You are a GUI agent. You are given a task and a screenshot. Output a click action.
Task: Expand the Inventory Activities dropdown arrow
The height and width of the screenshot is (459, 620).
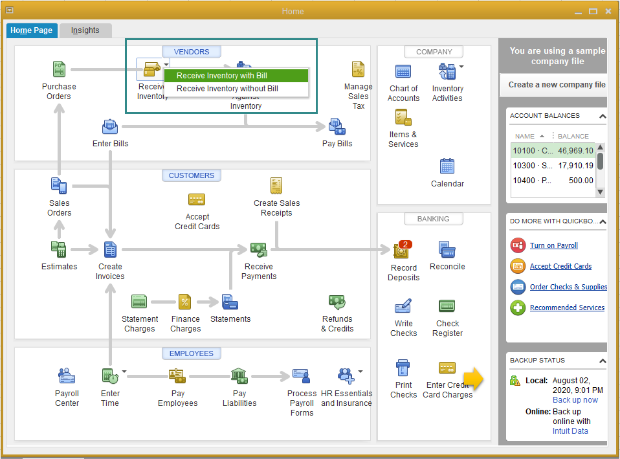tap(461, 67)
